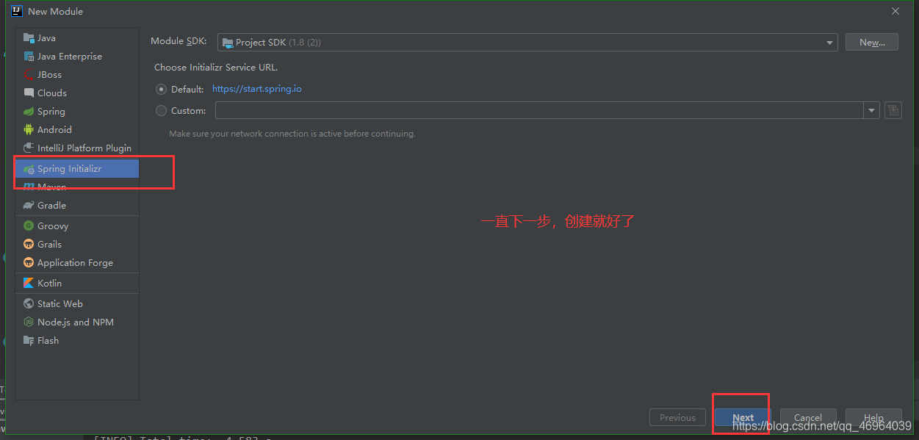Select Kotlin module type
Screen dimensions: 919x440
pyautogui.click(x=77, y=284)
